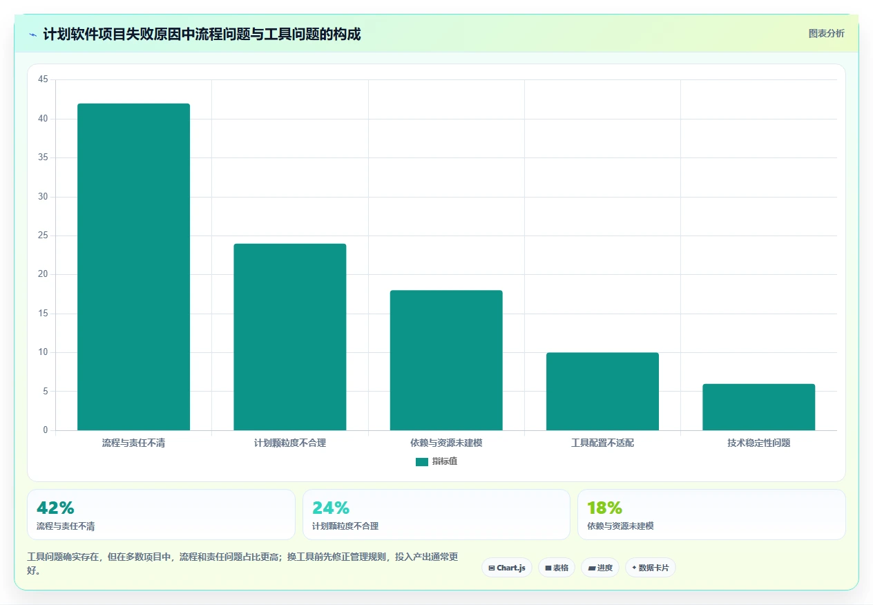Click y-axis value 45
This screenshot has width=873, height=605.
(x=43, y=80)
